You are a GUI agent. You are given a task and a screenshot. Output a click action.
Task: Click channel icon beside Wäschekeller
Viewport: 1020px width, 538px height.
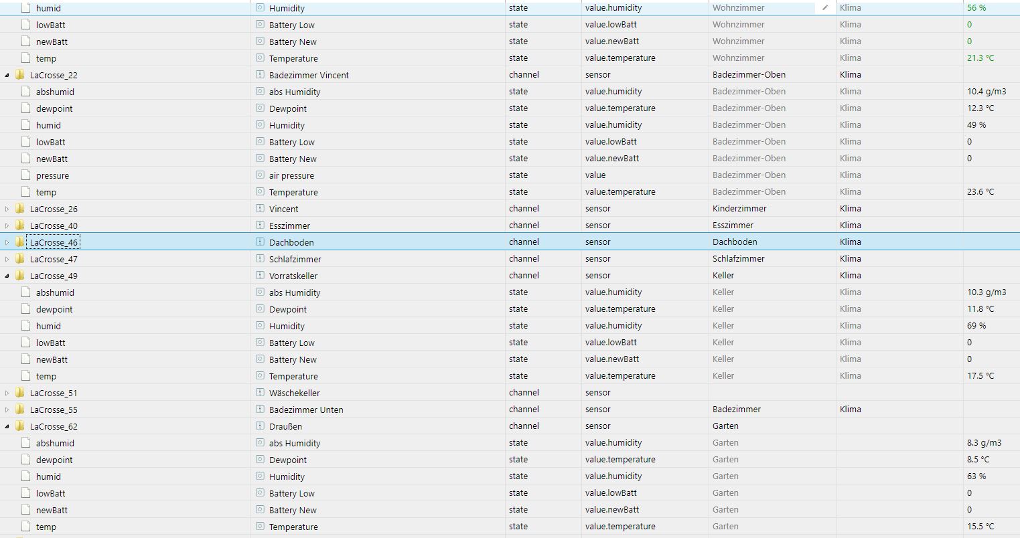[261, 392]
